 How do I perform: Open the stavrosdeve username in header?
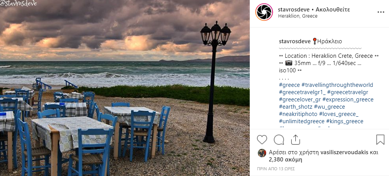[294, 10]
